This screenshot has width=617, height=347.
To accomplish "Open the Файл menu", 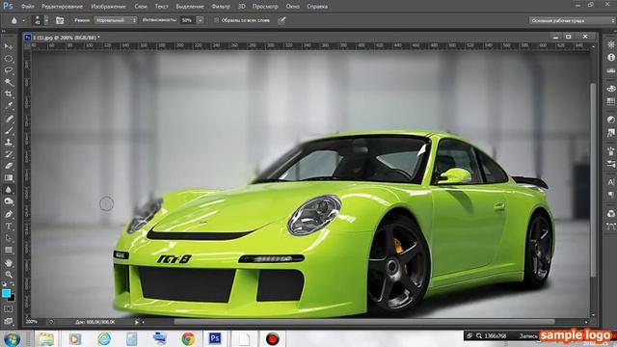I will [28, 7].
